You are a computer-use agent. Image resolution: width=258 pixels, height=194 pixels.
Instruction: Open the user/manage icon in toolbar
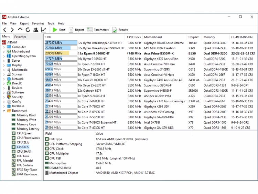36,30
